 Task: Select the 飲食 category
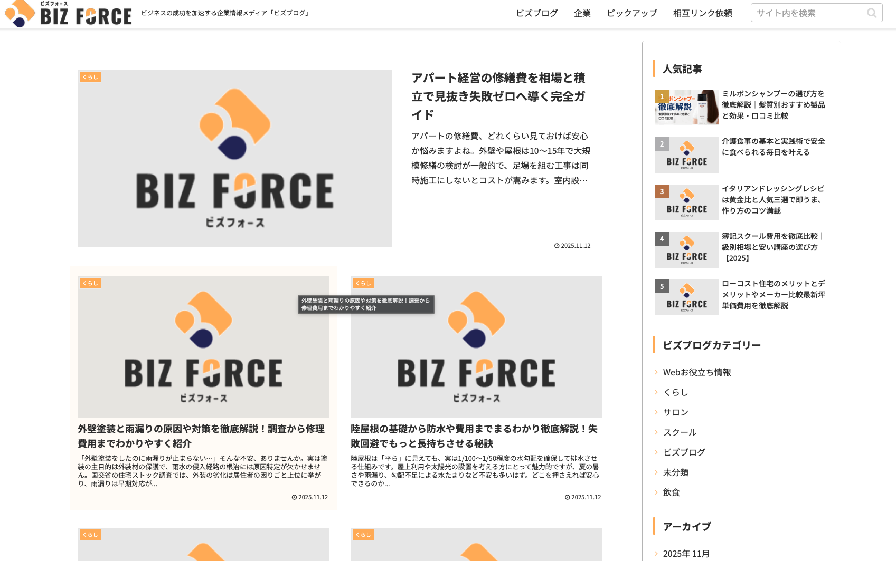(672, 492)
